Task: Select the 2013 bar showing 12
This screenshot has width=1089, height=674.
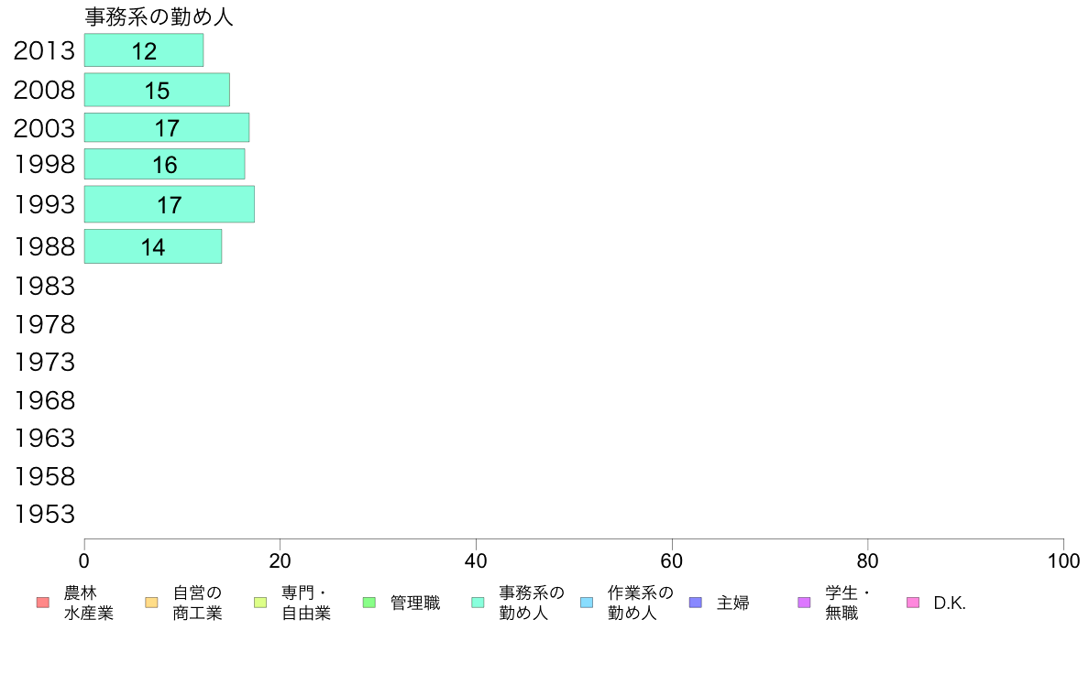Action: (x=144, y=50)
